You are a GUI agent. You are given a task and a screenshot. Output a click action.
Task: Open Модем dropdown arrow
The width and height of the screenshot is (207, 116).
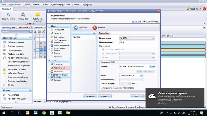point(151,66)
